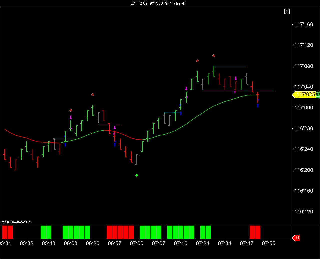Viewport: 320px width, 259px height.
Task: Click the 05:32 time axis label
Action: click(x=27, y=243)
